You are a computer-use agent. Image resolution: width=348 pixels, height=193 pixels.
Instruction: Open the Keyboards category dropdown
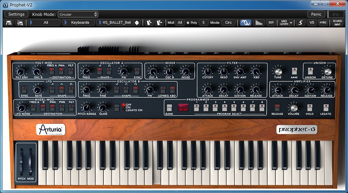[x=78, y=23]
